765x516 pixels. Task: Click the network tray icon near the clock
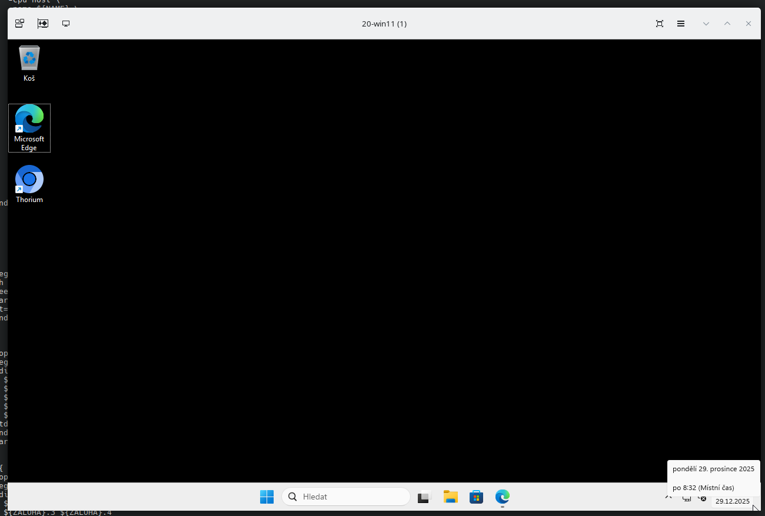pyautogui.click(x=687, y=498)
